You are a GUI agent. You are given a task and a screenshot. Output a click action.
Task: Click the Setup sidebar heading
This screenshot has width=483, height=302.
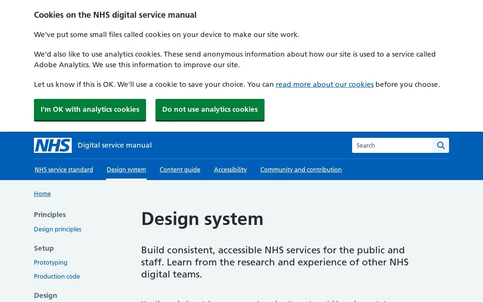tap(44, 248)
